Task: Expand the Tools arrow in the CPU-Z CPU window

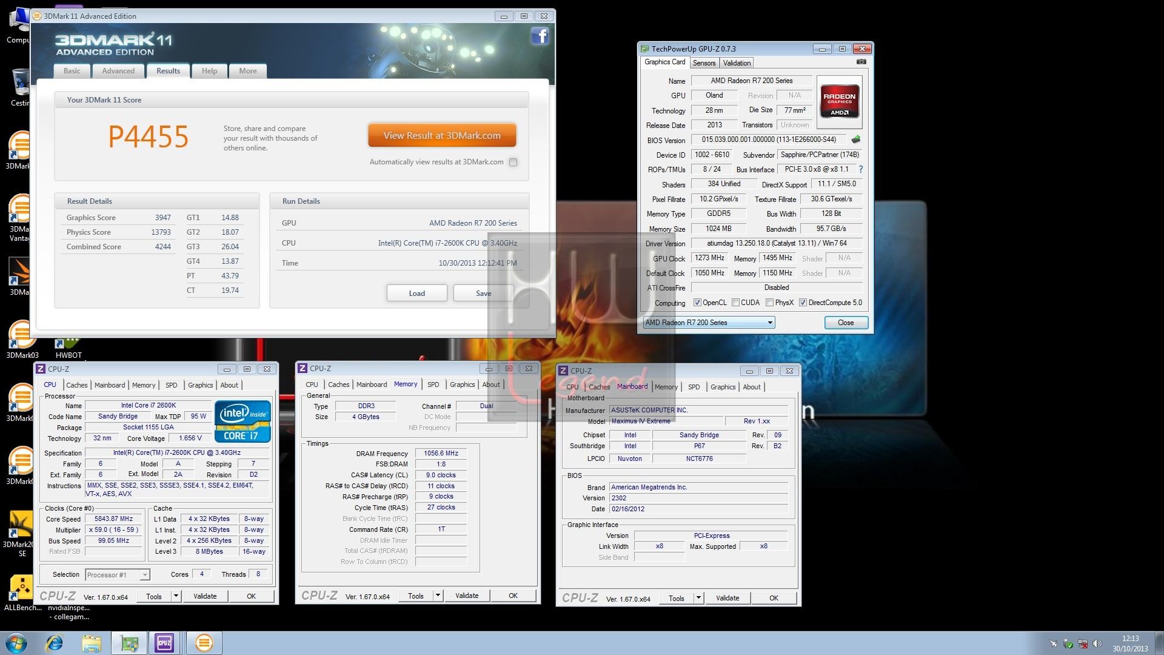Action: pyautogui.click(x=176, y=596)
